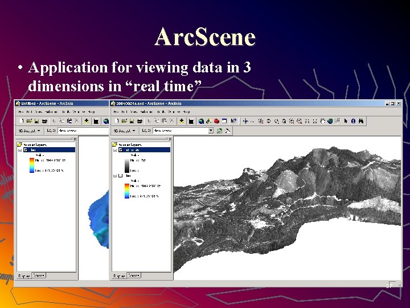Select the Navigate tool with blue arrows

(x=245, y=121)
